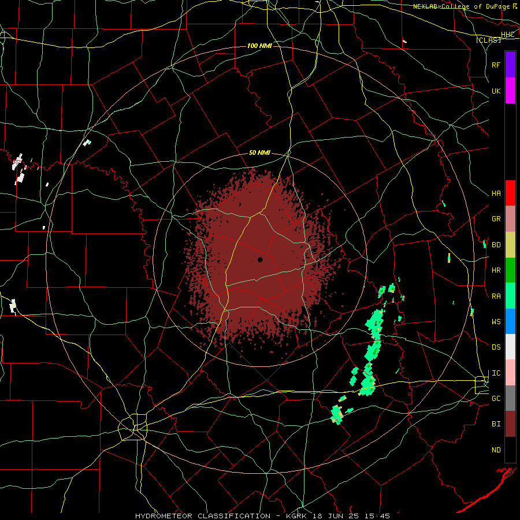Click the RF purple legend swatch
The image size is (520, 520).
tap(510, 64)
